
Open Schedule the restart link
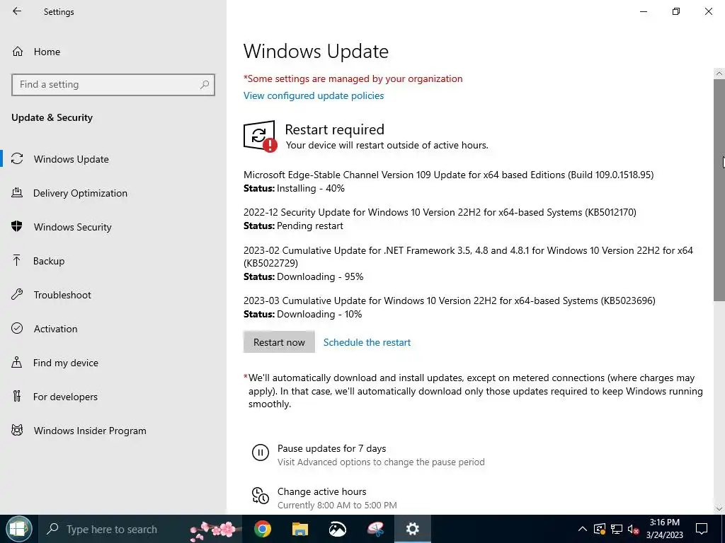pyautogui.click(x=367, y=342)
